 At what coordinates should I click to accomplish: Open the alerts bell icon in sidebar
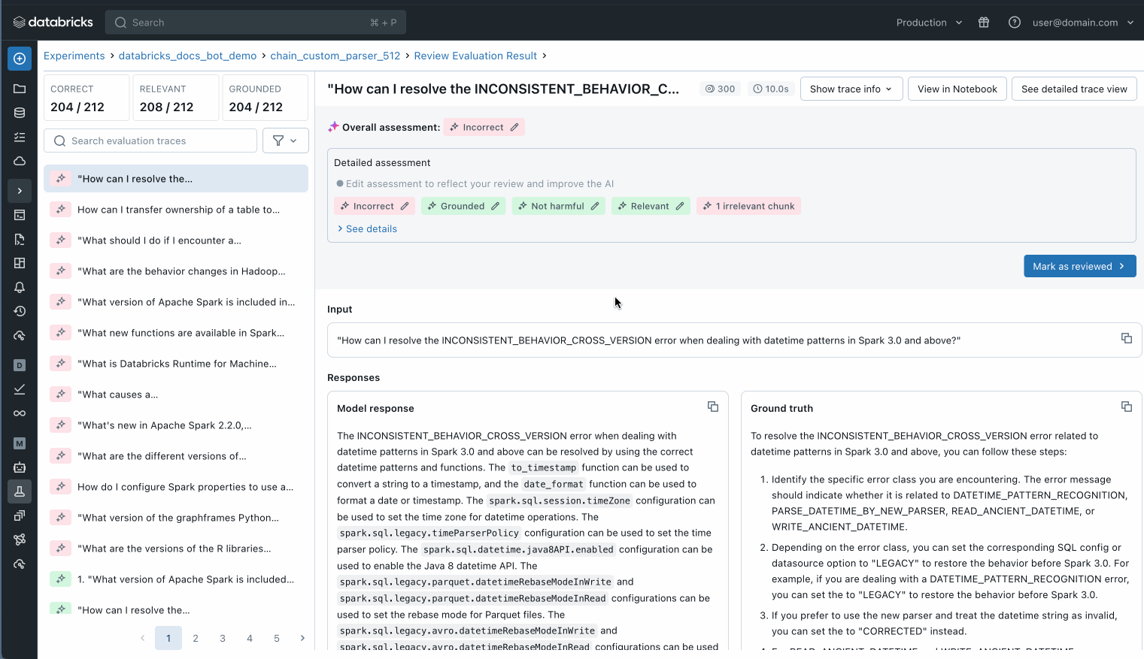[x=20, y=287]
